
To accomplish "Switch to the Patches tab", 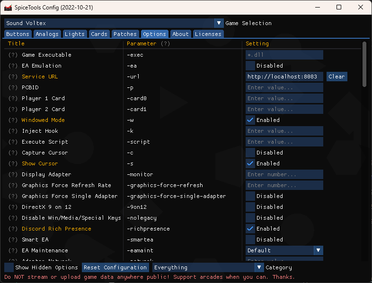I will [x=125, y=34].
